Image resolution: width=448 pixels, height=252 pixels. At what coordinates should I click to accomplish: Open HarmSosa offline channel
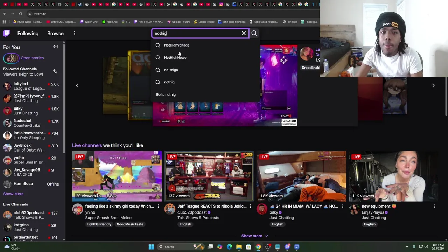[x=31, y=184]
